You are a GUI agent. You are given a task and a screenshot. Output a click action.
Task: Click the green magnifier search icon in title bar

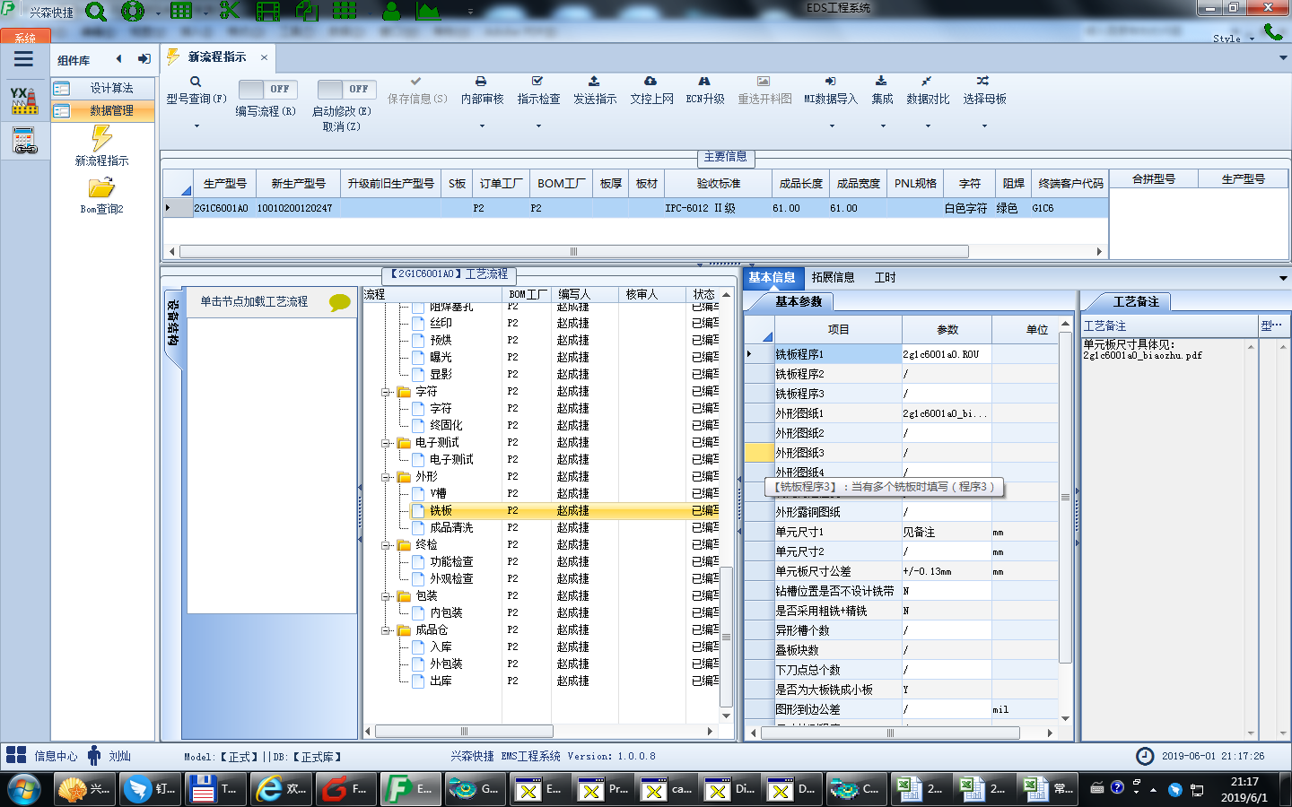point(95,12)
